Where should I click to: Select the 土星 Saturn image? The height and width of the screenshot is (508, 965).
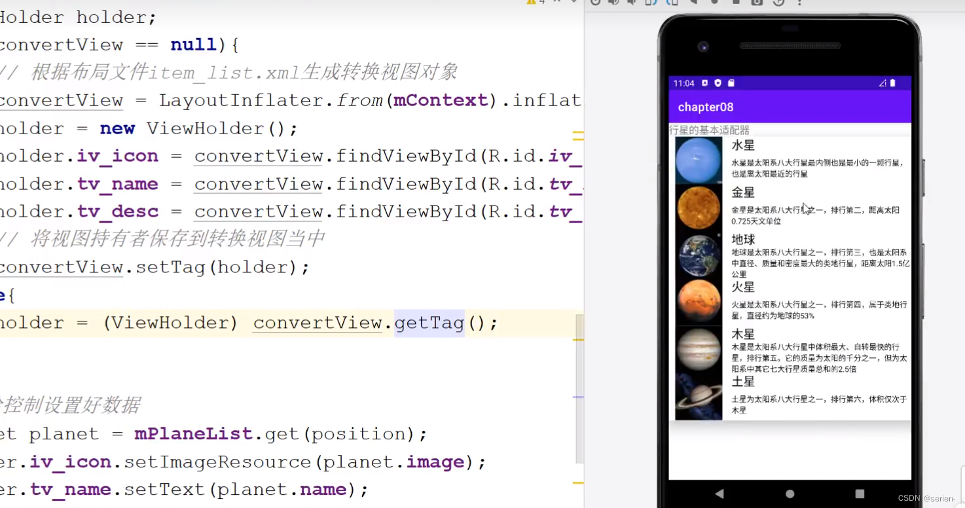pos(699,397)
